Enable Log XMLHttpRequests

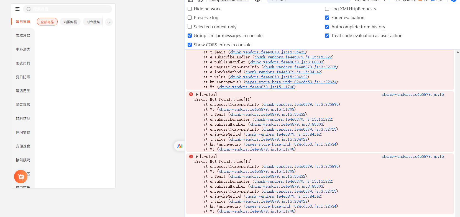pos(327,9)
